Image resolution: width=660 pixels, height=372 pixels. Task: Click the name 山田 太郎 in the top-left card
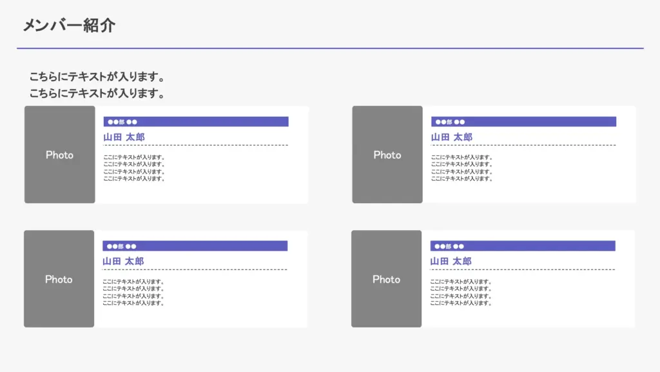124,137
